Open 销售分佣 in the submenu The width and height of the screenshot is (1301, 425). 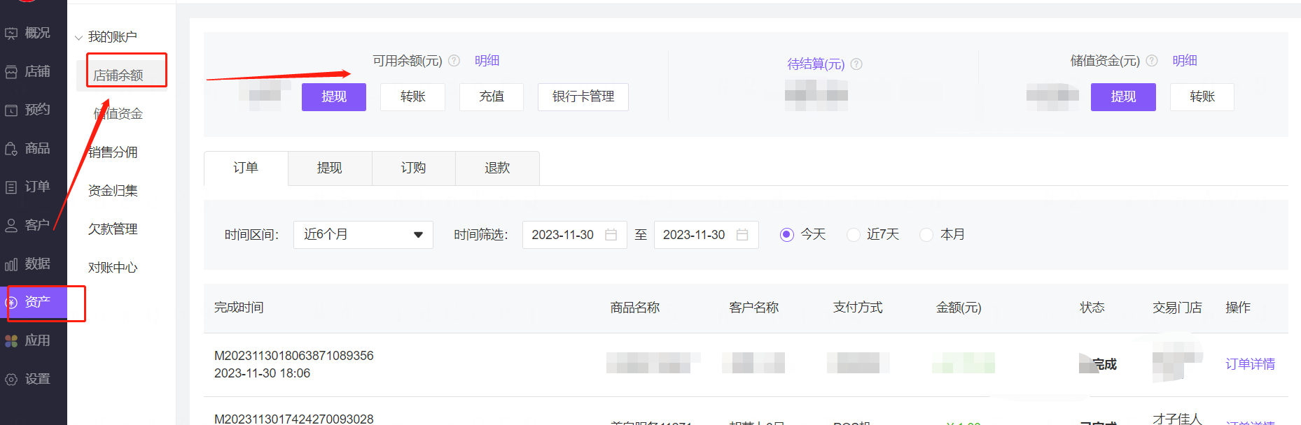[113, 152]
